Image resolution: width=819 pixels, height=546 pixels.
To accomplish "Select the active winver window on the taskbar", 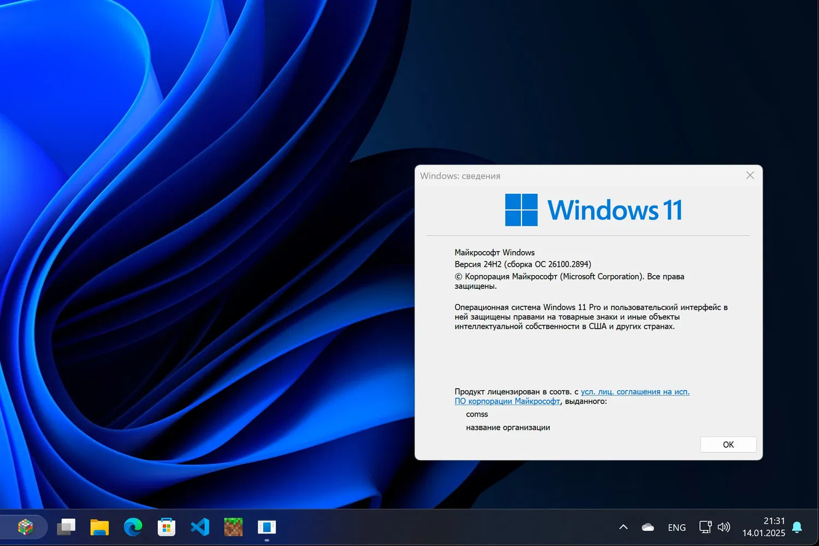I will (x=266, y=527).
